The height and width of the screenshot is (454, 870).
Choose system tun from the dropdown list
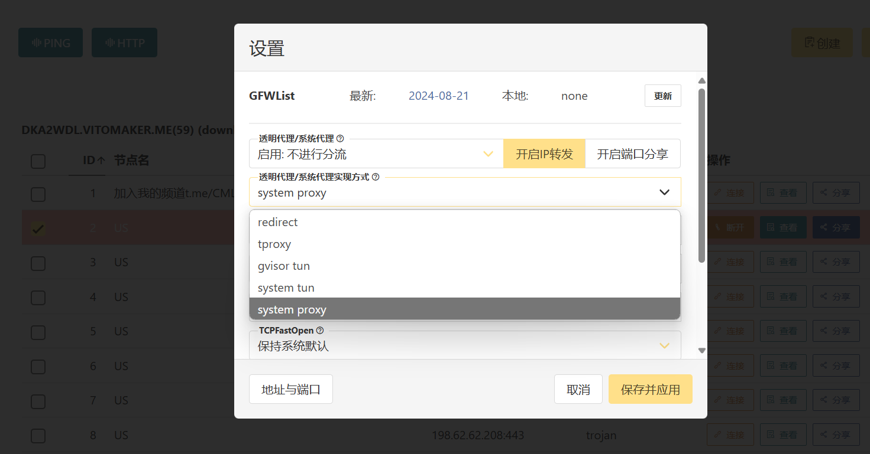coord(465,288)
